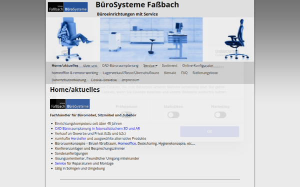Open homeoffice & remote working page
This screenshot has width=300, height=187.
(75, 73)
